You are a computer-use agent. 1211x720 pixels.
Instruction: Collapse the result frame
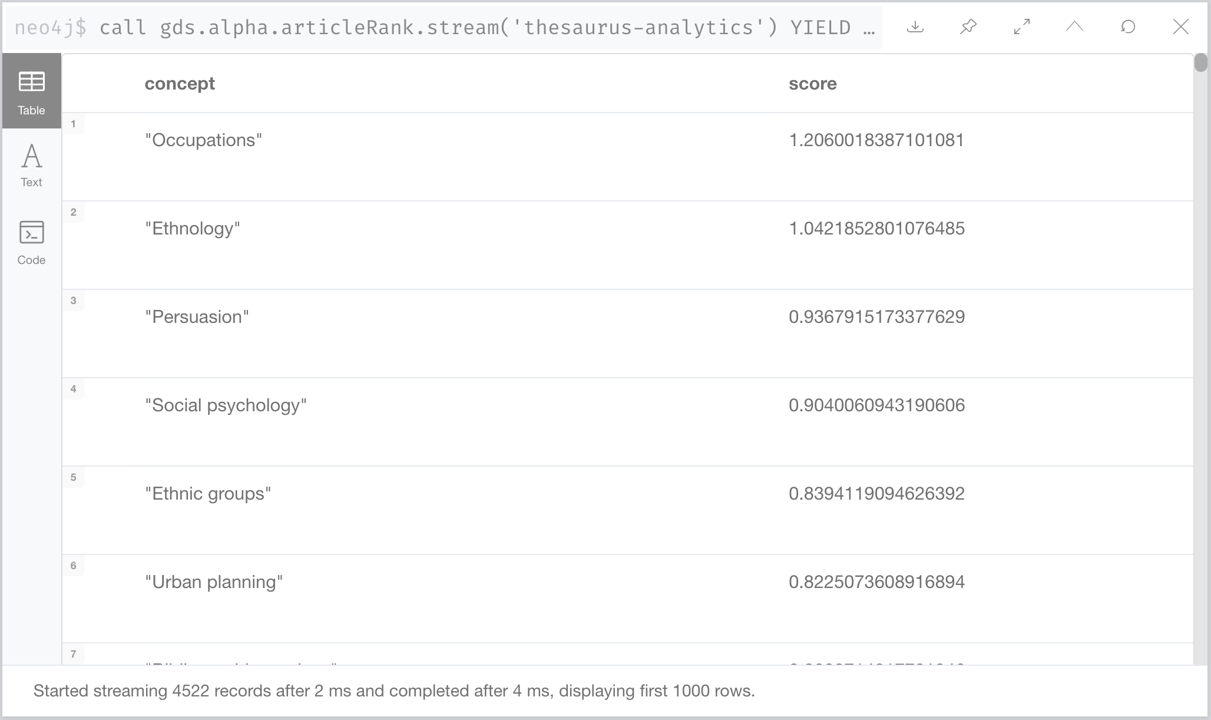[x=1075, y=27]
